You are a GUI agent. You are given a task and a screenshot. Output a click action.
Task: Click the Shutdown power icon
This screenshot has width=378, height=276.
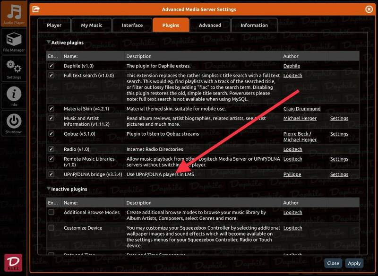(14, 123)
